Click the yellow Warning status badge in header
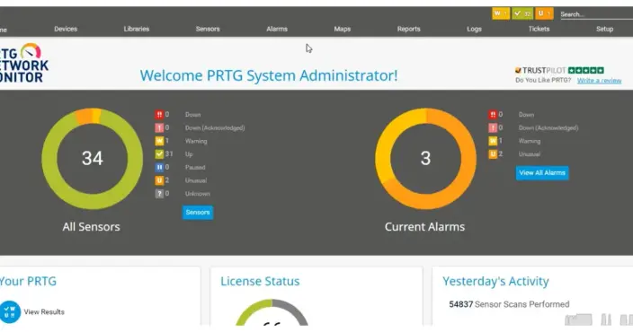The image size is (633, 332). [x=501, y=13]
